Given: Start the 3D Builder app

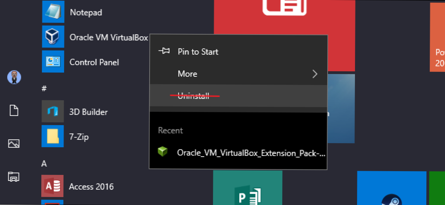Looking at the screenshot, I should coord(88,112).
